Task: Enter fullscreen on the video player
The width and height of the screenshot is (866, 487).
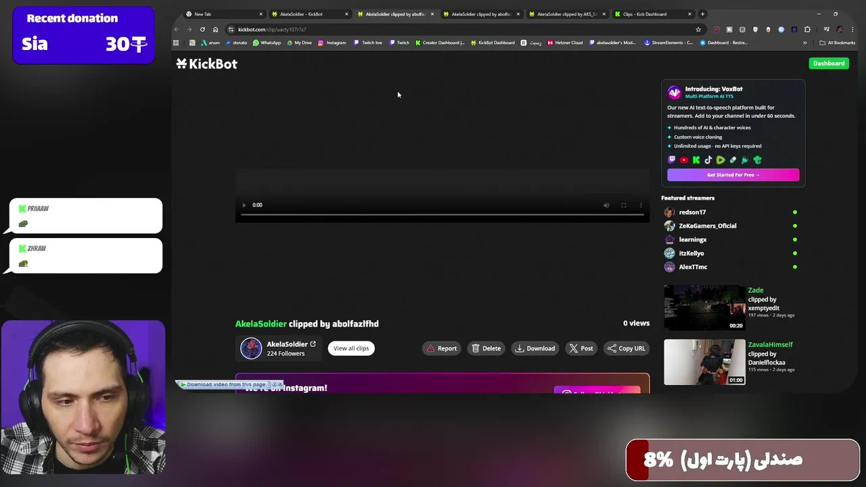Action: pyautogui.click(x=624, y=205)
